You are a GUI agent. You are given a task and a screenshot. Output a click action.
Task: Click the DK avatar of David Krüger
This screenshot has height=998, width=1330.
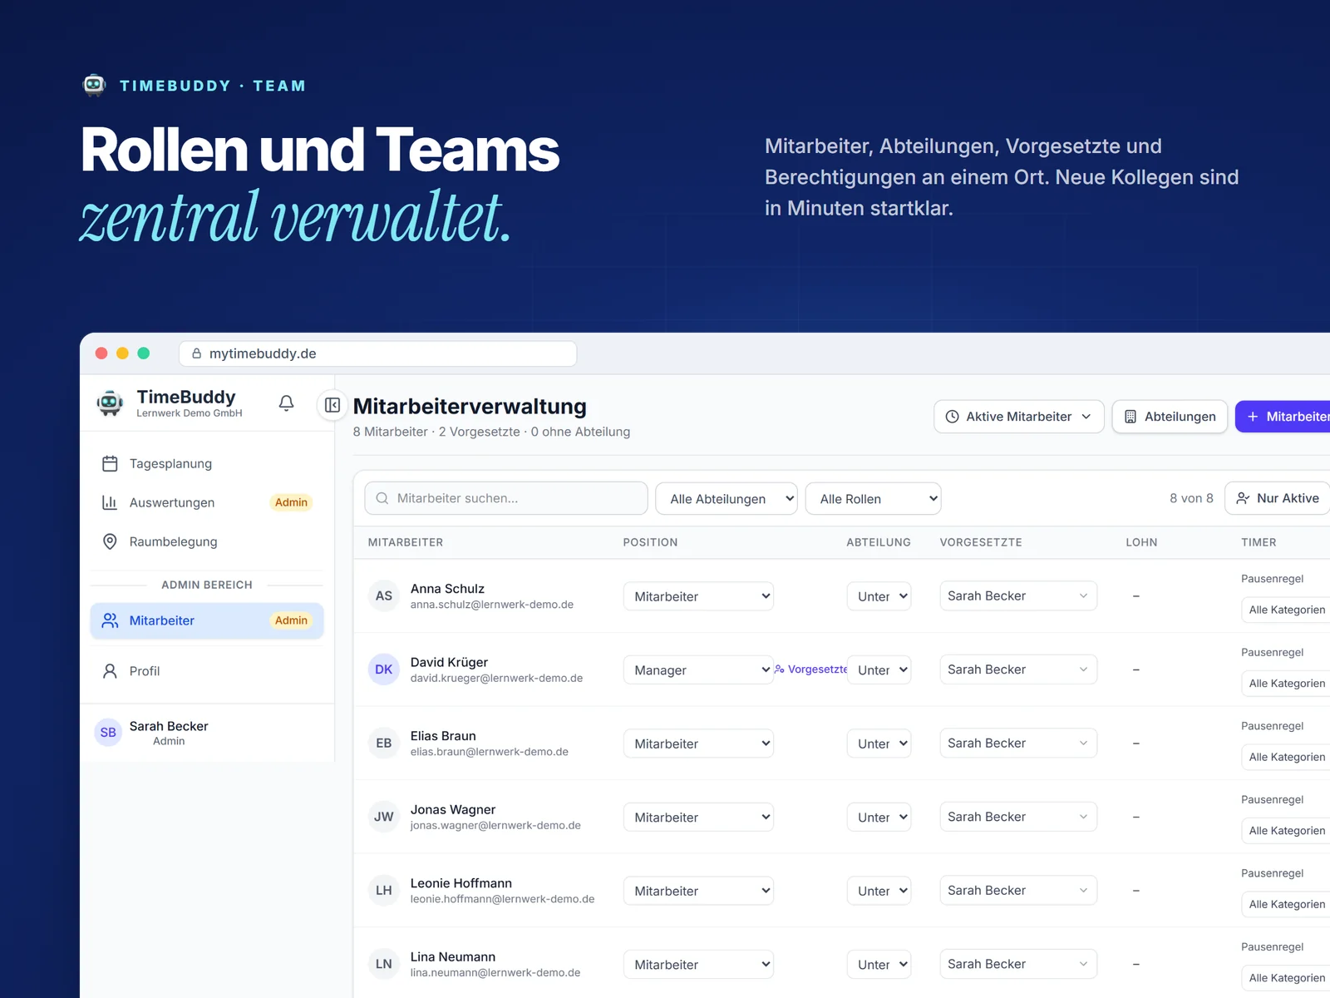click(384, 669)
